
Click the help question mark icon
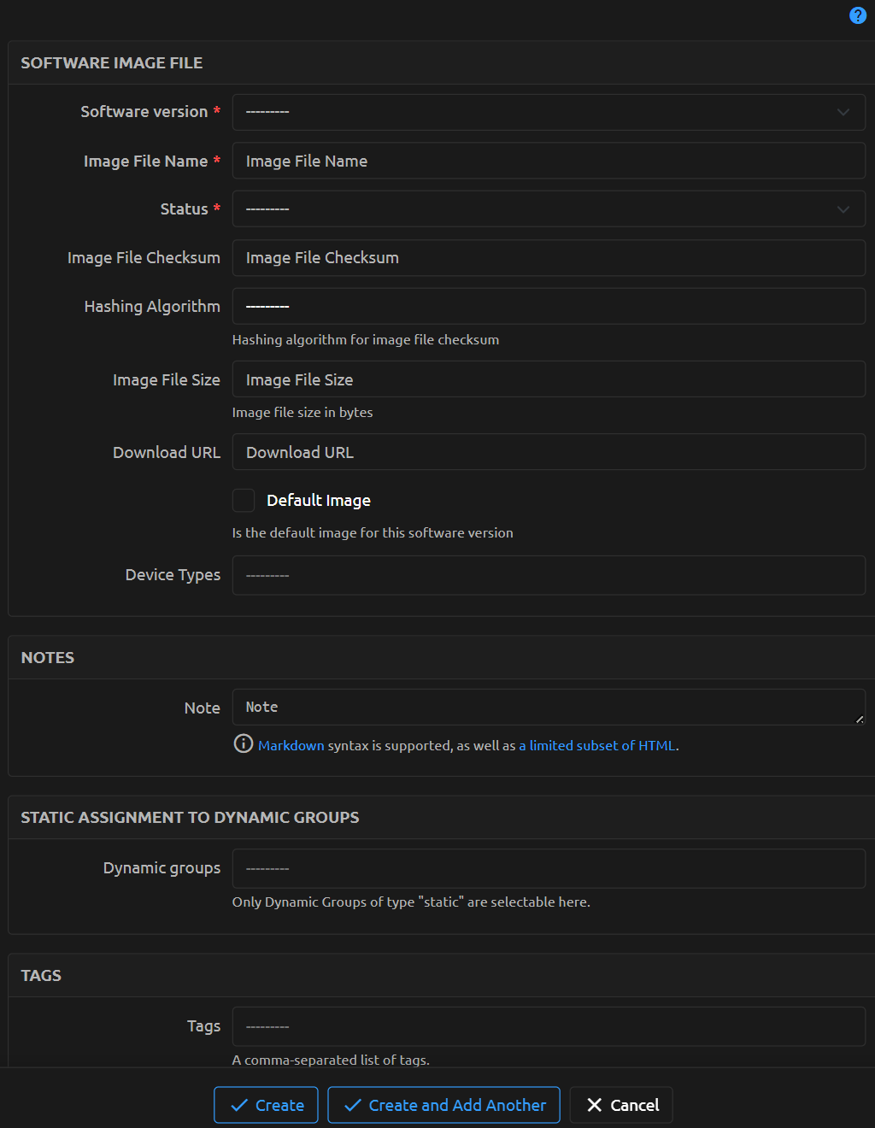(857, 15)
